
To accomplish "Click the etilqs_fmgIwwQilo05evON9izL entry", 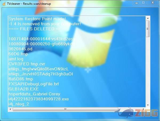I will pyautogui.click(x=39, y=69).
